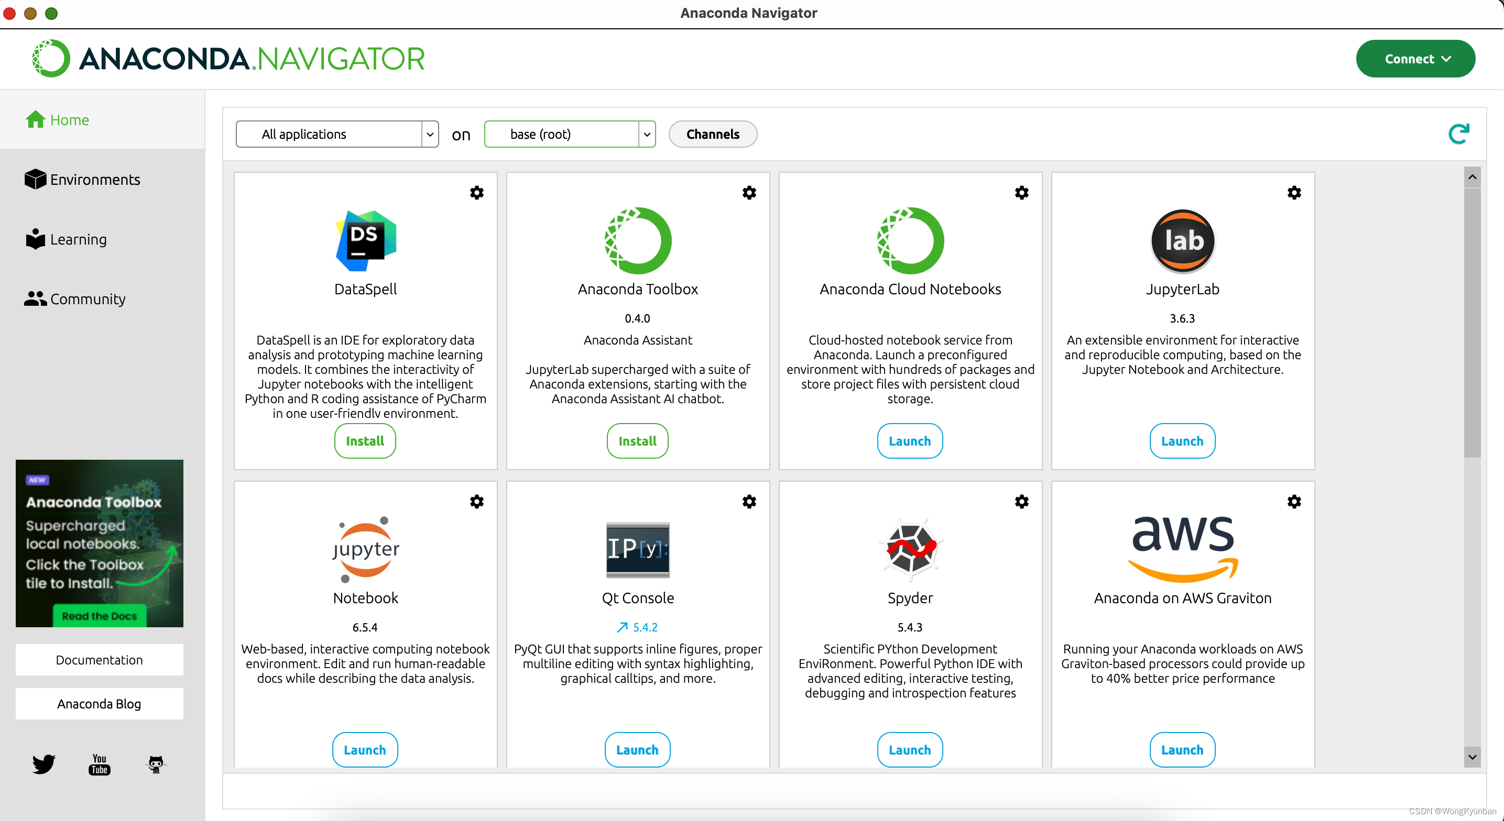Click Spyder version 5.4.3 text
Viewport: 1504px width, 821px height.
click(910, 627)
